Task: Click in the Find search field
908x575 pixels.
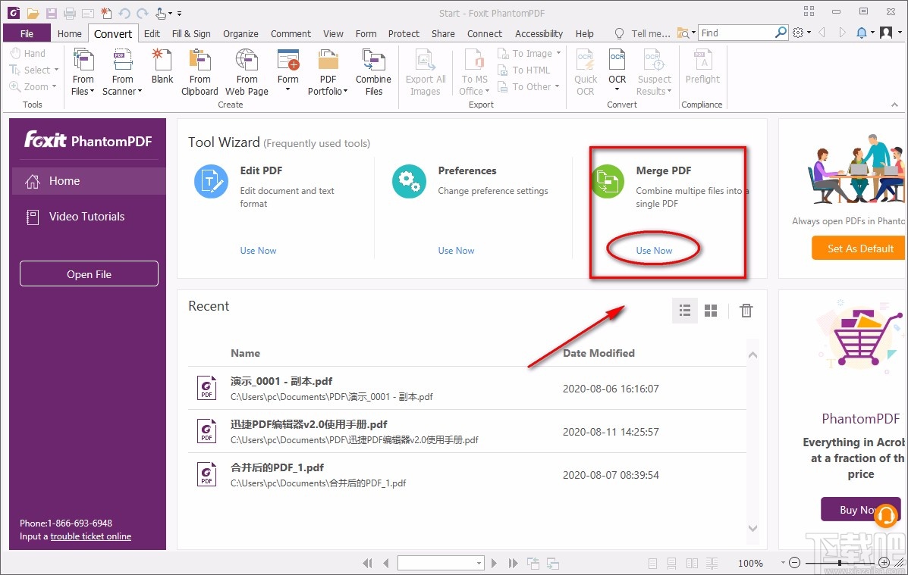Action: click(737, 33)
